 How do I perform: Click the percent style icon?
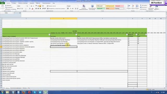click(x=71, y=9)
